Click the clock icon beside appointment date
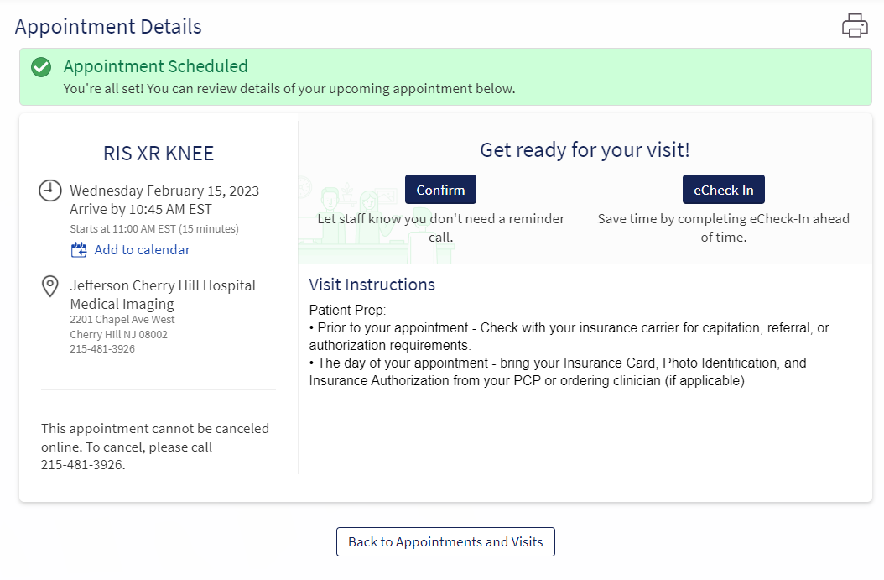884x580 pixels. [50, 191]
